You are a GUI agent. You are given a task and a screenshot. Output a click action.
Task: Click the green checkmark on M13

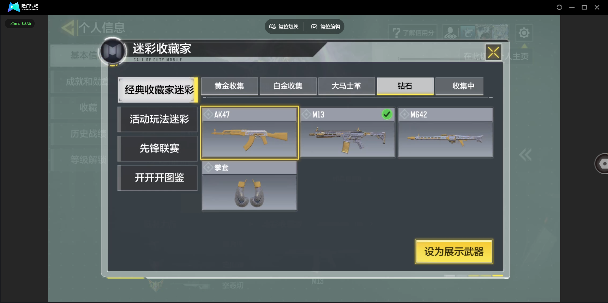[387, 114]
